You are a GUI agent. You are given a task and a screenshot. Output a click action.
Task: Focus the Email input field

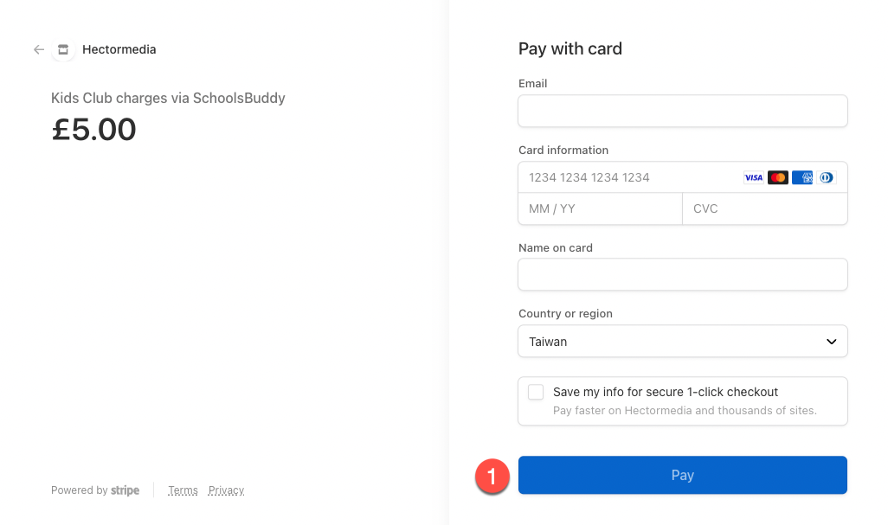coord(682,111)
